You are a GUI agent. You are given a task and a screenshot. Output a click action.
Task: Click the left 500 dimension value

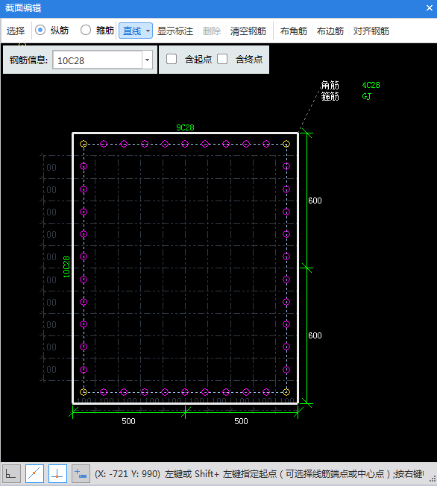pyautogui.click(x=128, y=421)
